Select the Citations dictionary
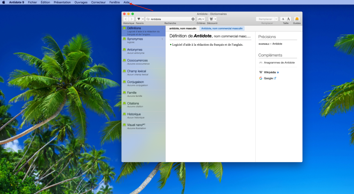The width and height of the screenshot is (354, 194). coord(144,106)
